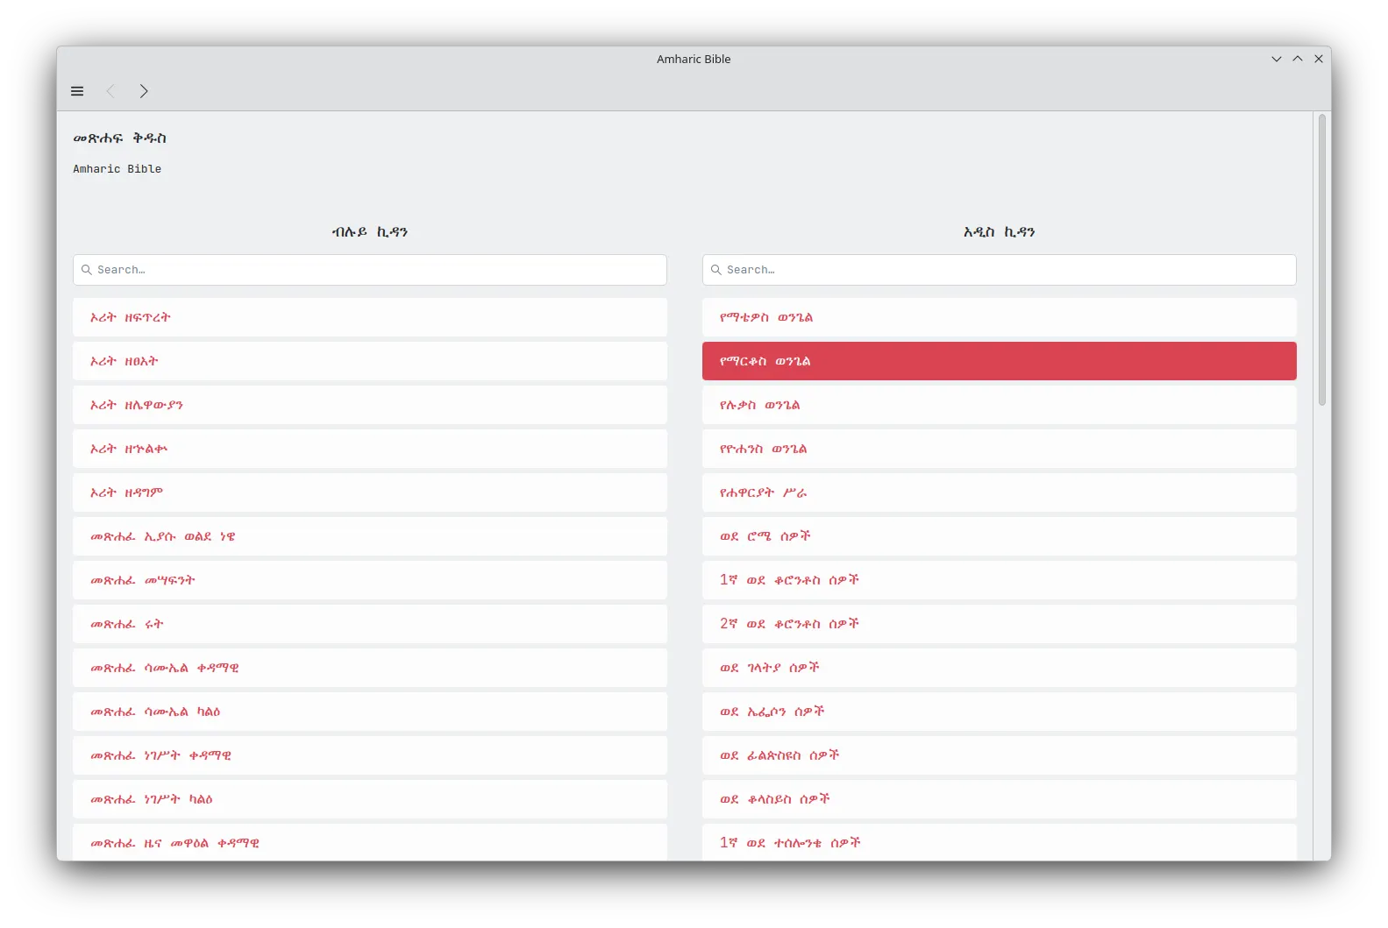Open ወደ ፊልጵስዩስ ሰዎች
The height and width of the screenshot is (928, 1388).
click(1000, 755)
